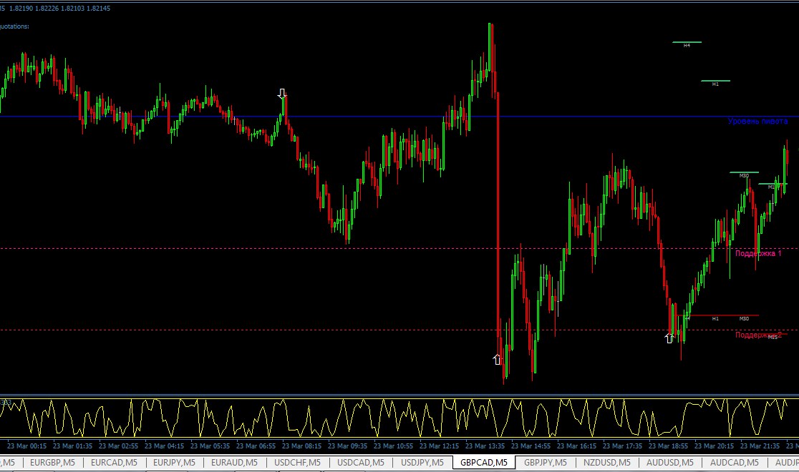Click the M30 label under green line
799x472 pixels.
click(x=744, y=176)
